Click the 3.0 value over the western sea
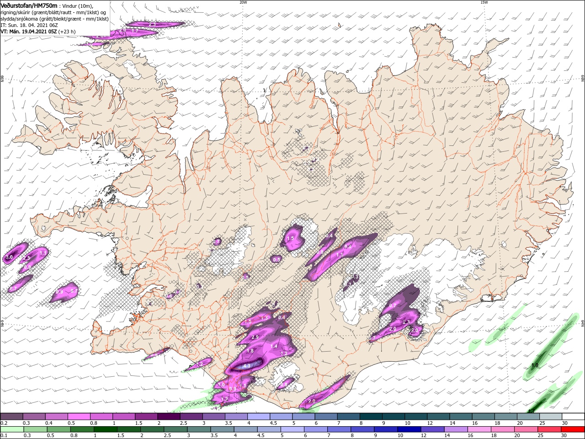585x439 pixels. 9,258
